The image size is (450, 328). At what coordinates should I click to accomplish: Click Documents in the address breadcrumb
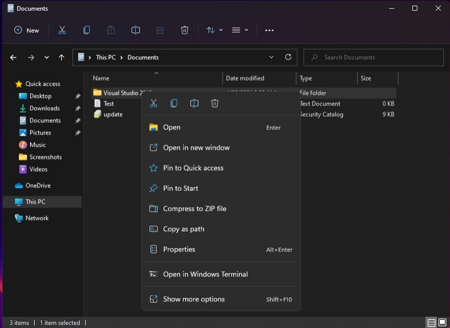(143, 58)
